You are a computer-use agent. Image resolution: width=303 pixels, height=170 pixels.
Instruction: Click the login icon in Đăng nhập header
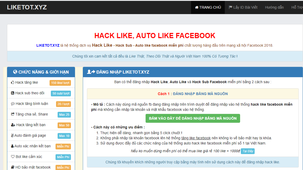pyautogui.click(x=91, y=72)
